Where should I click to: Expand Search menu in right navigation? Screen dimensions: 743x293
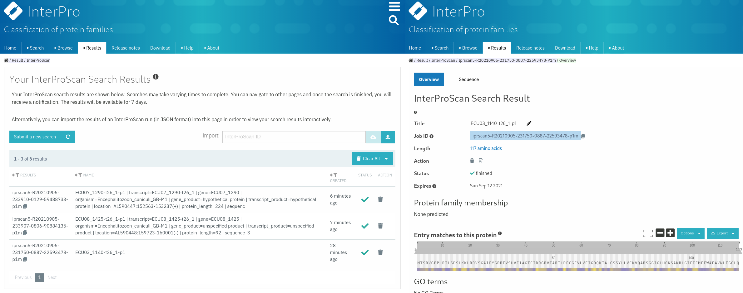coord(440,48)
